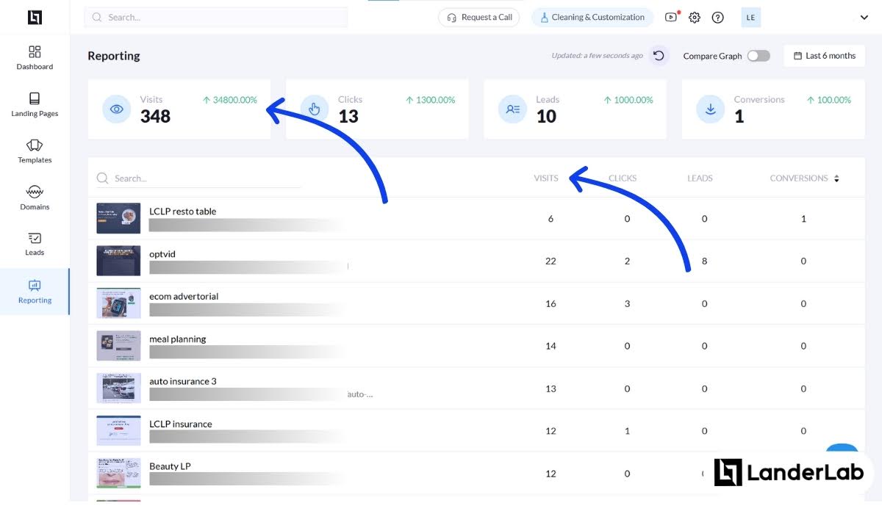Image resolution: width=882 pixels, height=514 pixels.
Task: Expand the account menu chevron
Action: pos(864,18)
